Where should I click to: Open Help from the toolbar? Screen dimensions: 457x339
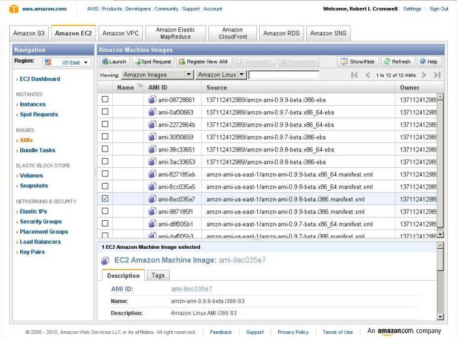point(429,62)
